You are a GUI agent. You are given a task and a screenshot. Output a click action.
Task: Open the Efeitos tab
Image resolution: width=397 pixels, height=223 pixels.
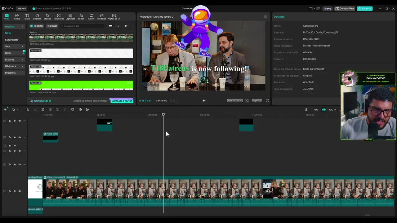47,17
